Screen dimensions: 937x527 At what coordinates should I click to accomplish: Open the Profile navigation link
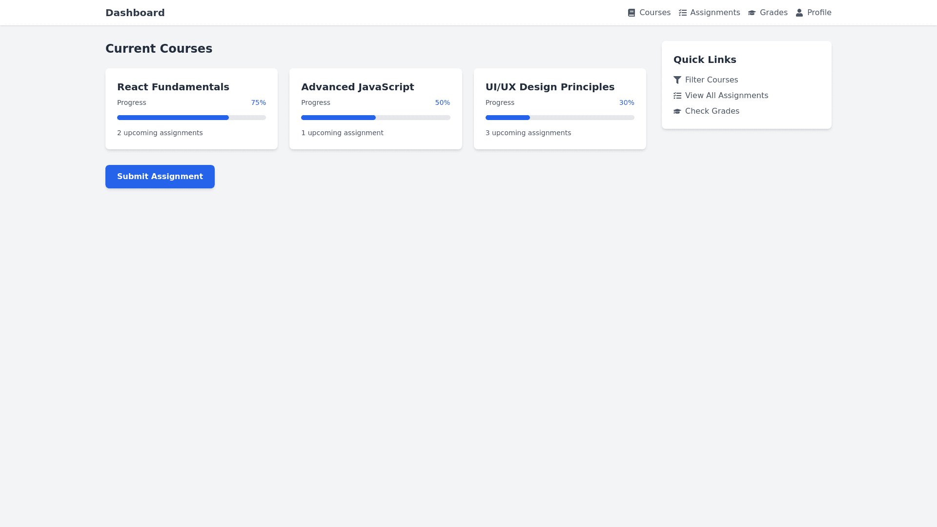coord(819,13)
